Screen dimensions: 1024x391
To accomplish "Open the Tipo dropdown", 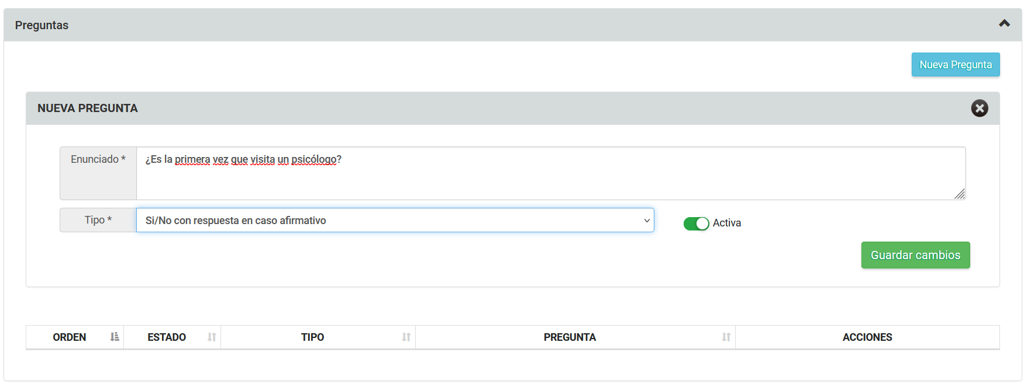I will (395, 221).
